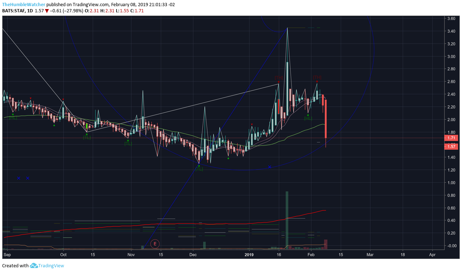Click the green [TL] marker near mid-October

[87, 137]
